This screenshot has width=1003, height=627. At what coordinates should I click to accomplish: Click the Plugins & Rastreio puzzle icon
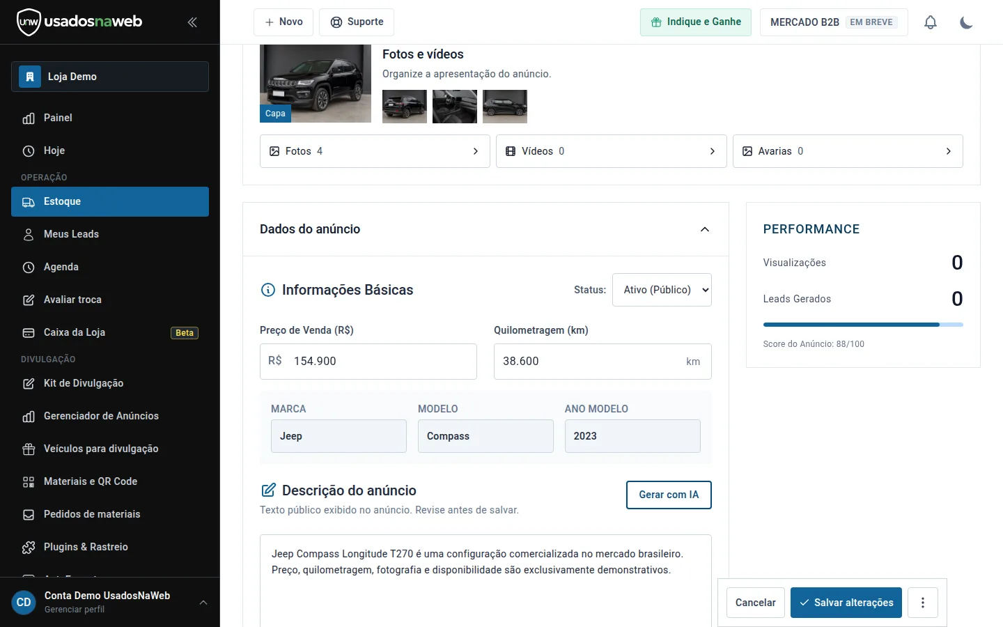[x=29, y=548]
